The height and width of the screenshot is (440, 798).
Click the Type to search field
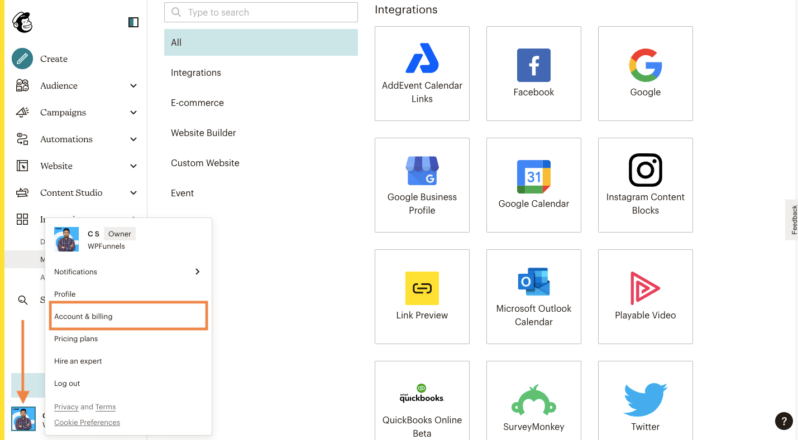261,12
